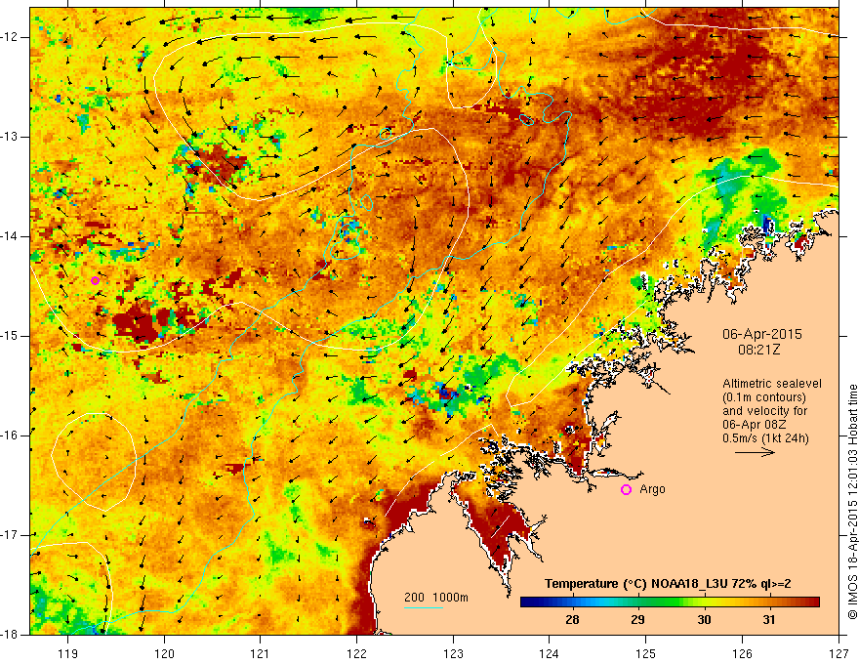859x664 pixels.
Task: Click the -18 latitude axis label
Action: coord(10,635)
